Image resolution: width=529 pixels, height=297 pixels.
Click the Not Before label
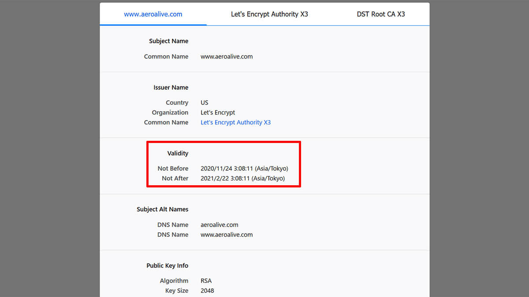pyautogui.click(x=173, y=169)
